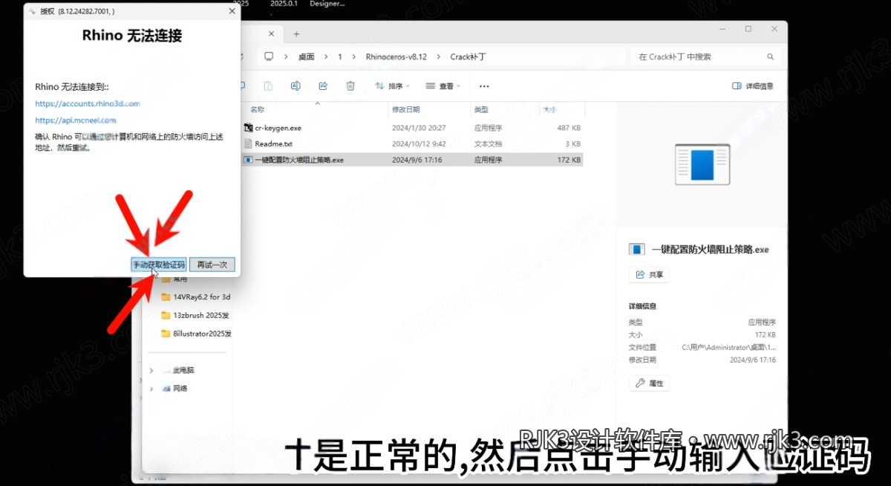Sort by the 修改日期 column header

[x=405, y=109]
